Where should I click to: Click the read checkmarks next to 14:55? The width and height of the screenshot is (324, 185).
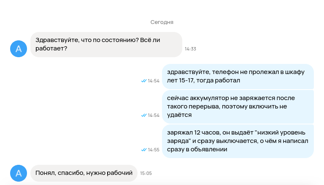click(144, 150)
